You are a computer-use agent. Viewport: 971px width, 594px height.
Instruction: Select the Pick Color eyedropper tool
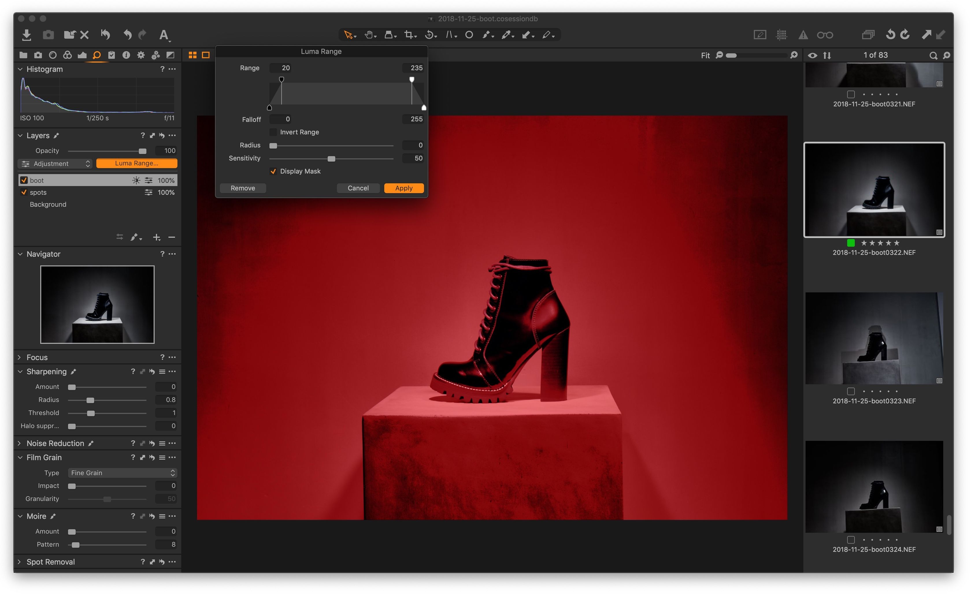coord(506,35)
